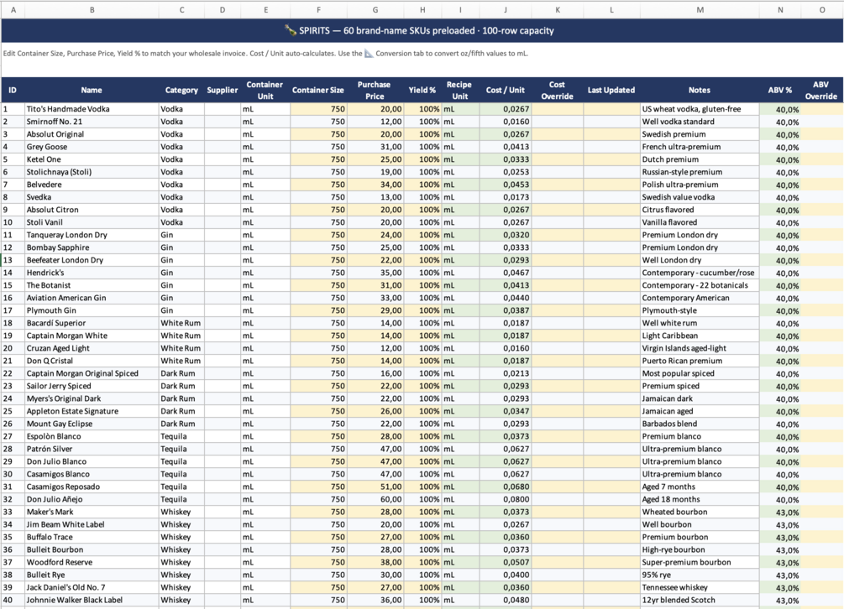Click the Bacardí Superior category cell
844x609 pixels.
[x=181, y=323]
